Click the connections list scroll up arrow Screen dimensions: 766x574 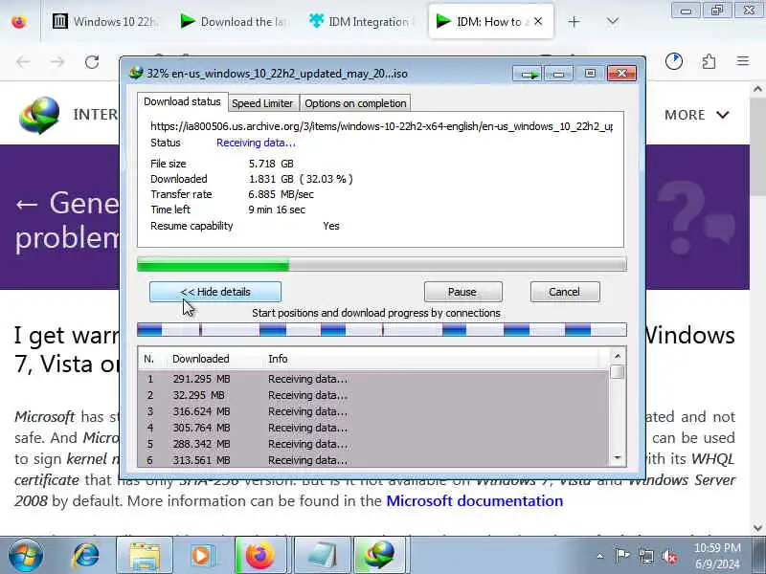(618, 356)
